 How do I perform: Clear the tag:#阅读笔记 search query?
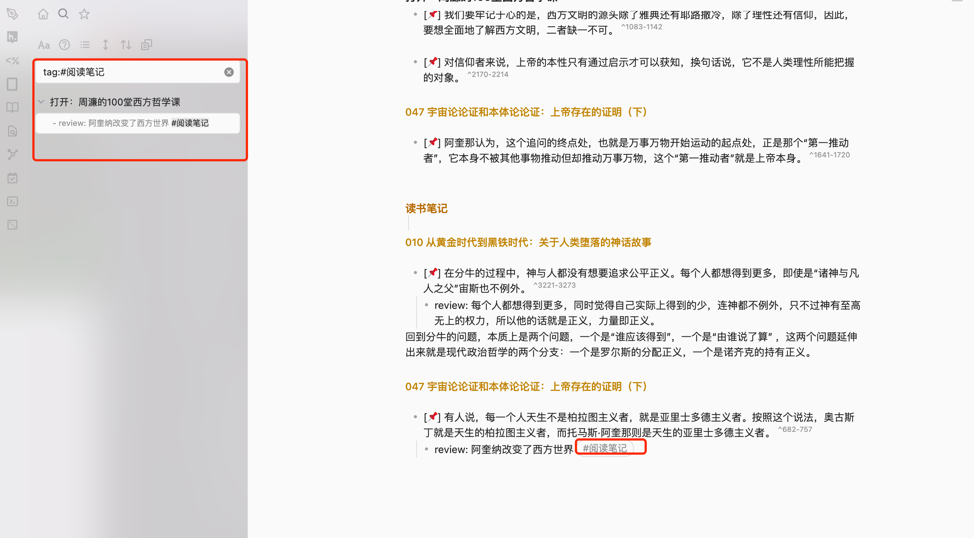pyautogui.click(x=229, y=72)
